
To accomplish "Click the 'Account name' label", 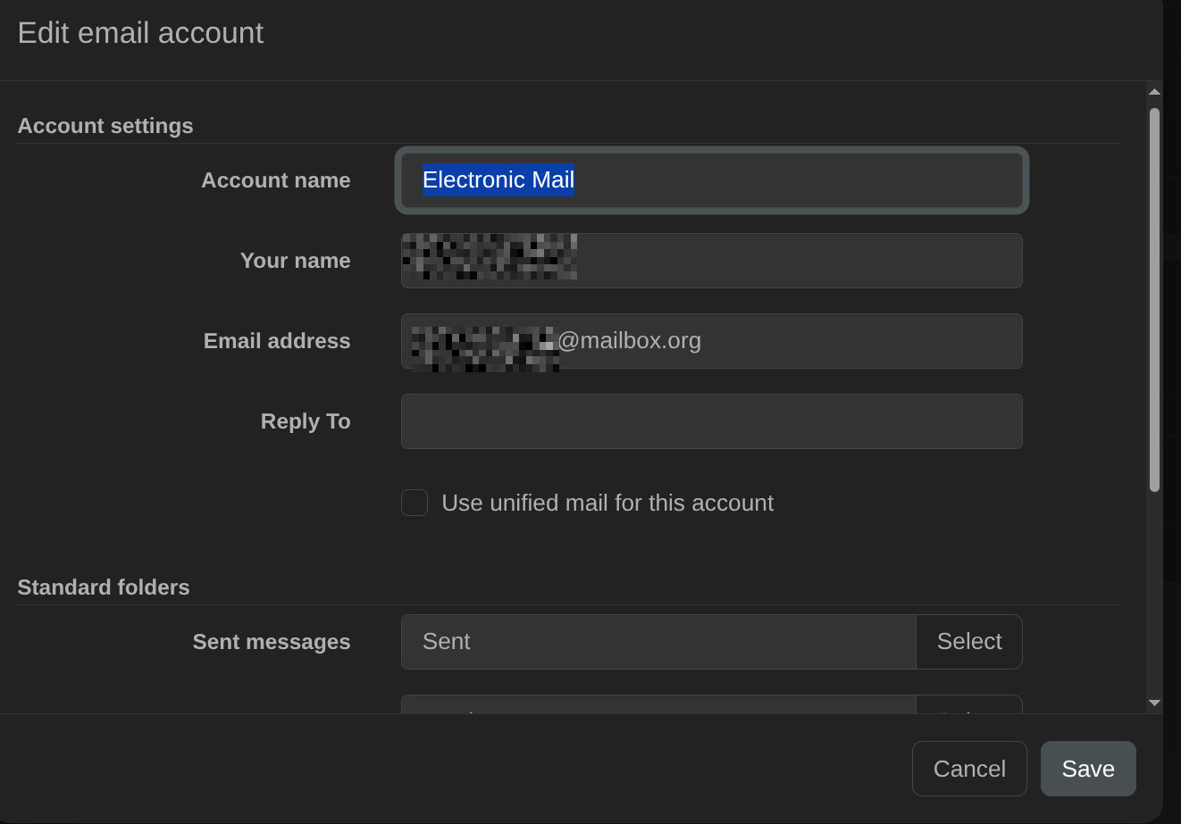I will pos(275,180).
